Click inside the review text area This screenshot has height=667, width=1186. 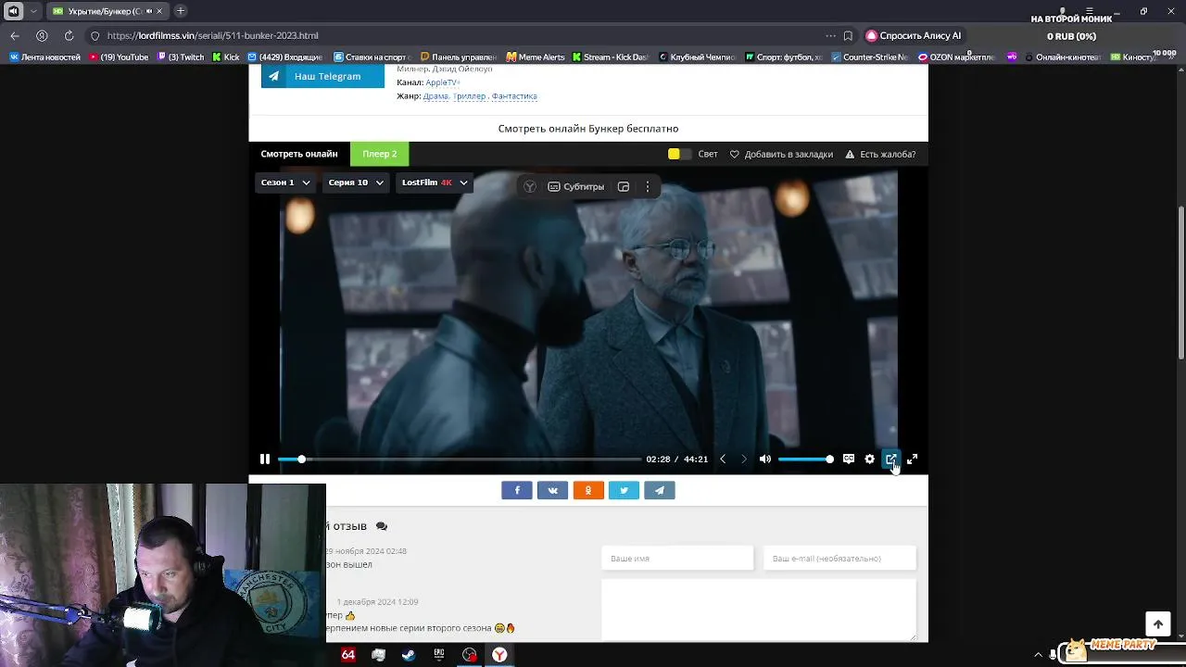pyautogui.click(x=759, y=610)
